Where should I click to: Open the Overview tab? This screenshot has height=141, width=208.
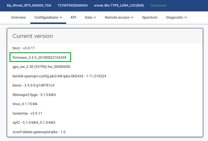(x=18, y=17)
